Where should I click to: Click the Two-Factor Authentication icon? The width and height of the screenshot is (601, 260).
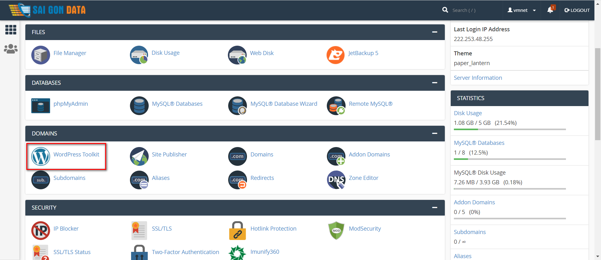coord(139,252)
